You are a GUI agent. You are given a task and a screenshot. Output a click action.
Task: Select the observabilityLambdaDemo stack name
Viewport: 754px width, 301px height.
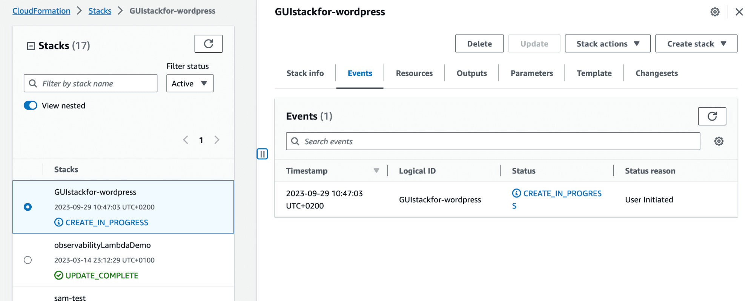pos(103,245)
